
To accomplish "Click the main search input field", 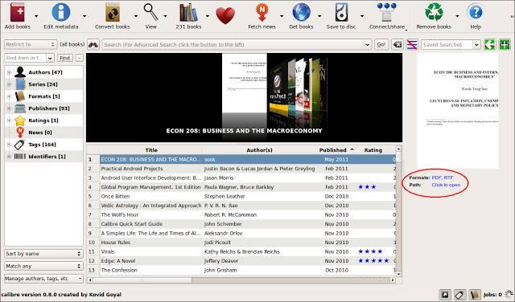I will click(x=233, y=45).
